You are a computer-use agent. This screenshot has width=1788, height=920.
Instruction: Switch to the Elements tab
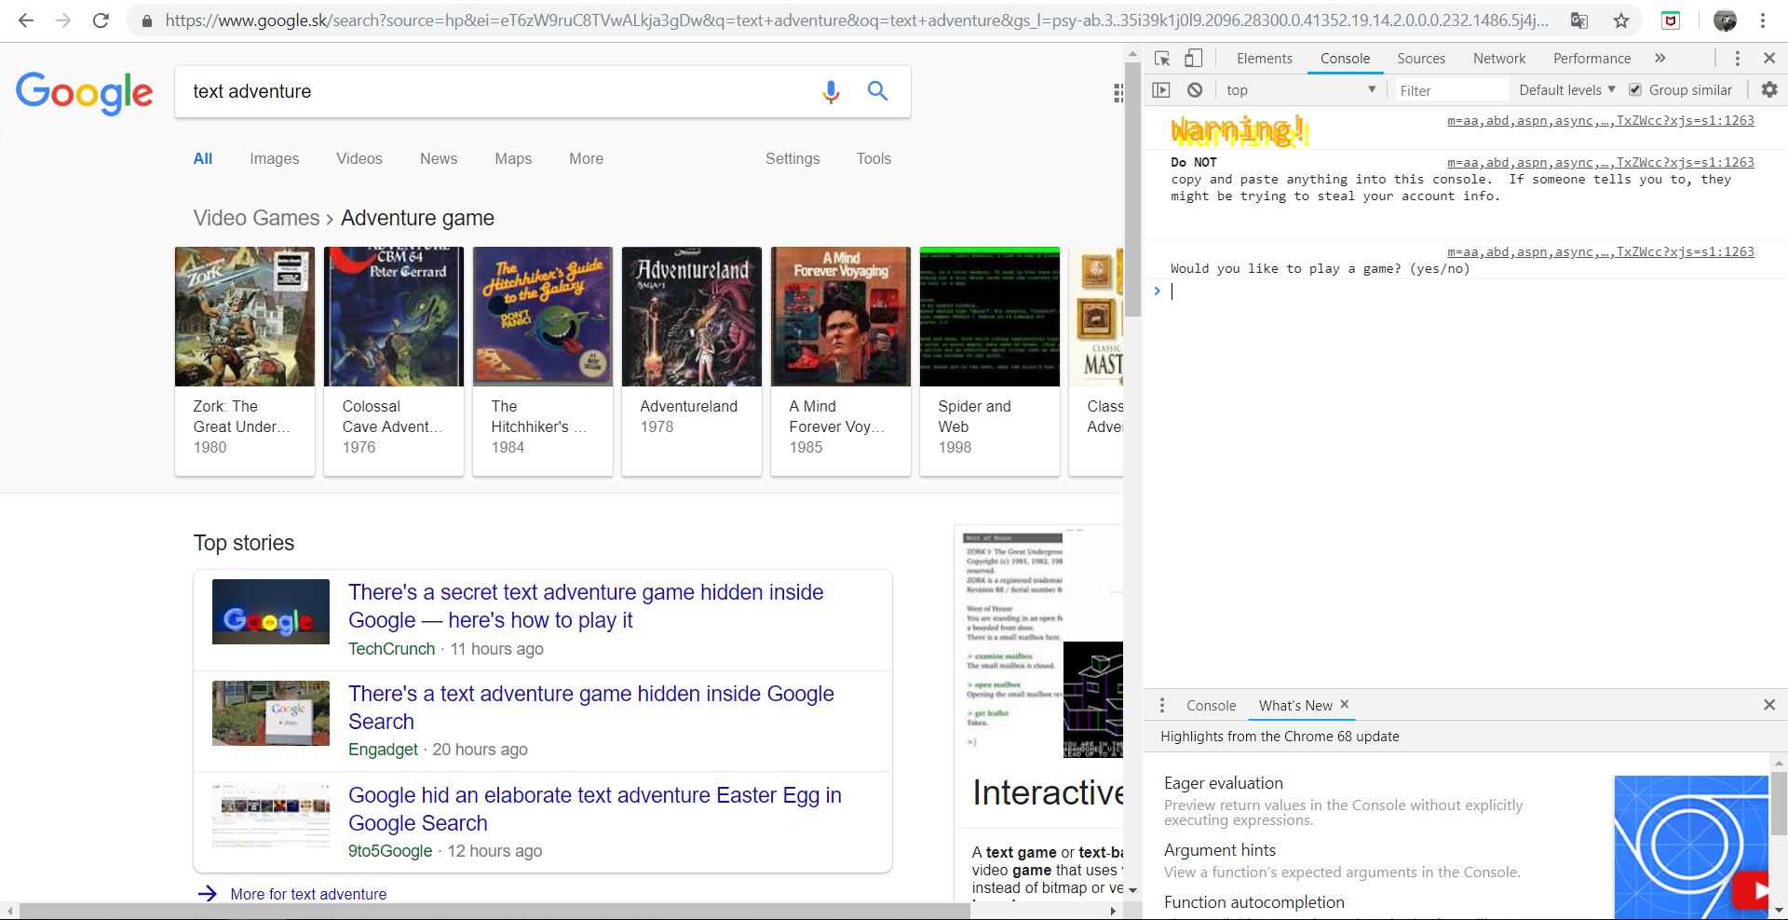1264,59
